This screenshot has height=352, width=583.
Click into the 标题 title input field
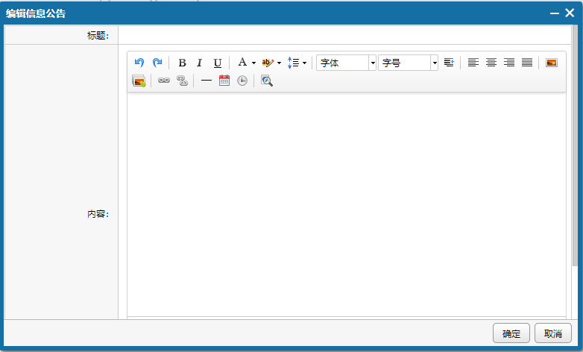coord(344,35)
